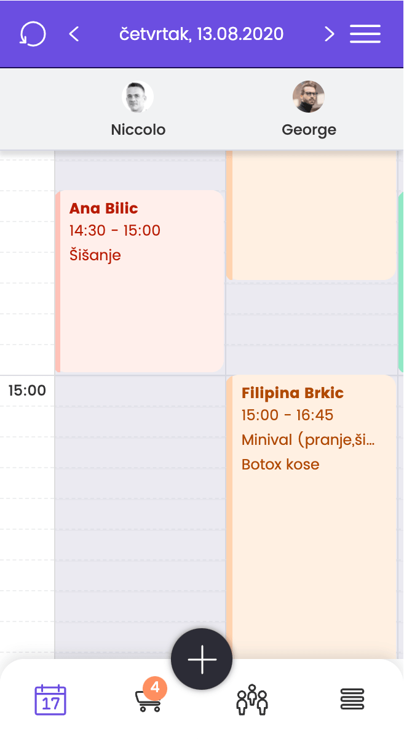Open Ana Bilic appointment card
The width and height of the screenshot is (404, 739).
[x=140, y=281]
